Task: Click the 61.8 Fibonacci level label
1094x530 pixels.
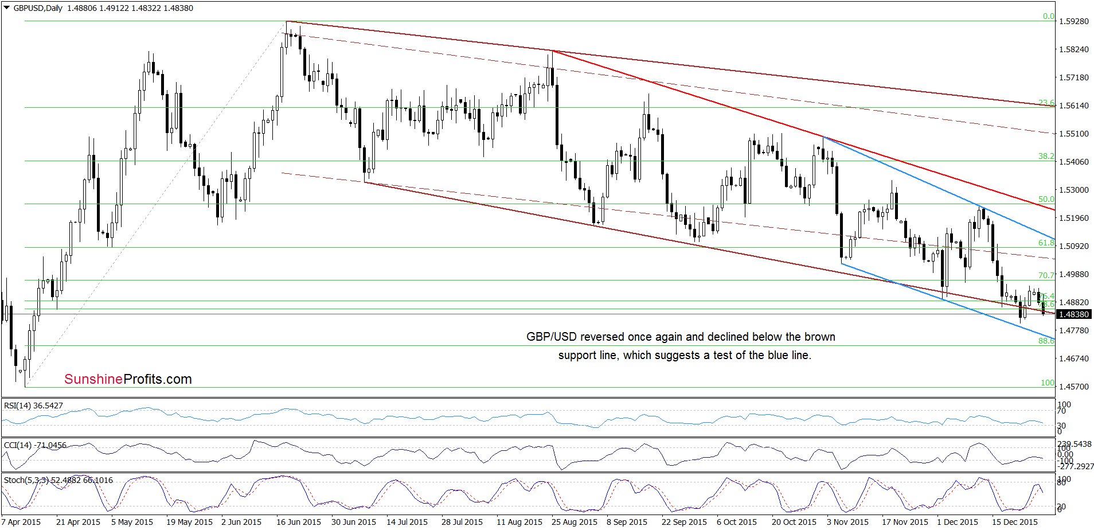Action: pyautogui.click(x=1046, y=243)
